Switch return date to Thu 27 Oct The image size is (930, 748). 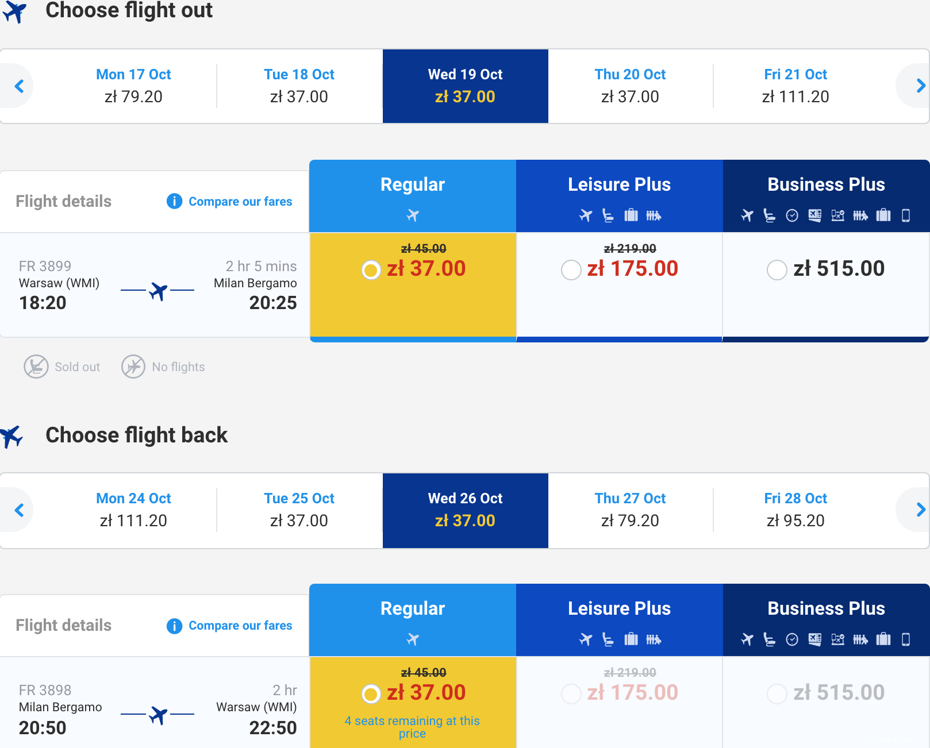(630, 510)
